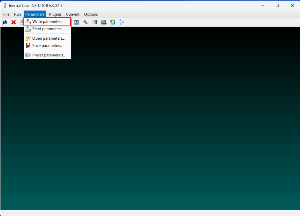Open the device data display icon

pos(94,22)
